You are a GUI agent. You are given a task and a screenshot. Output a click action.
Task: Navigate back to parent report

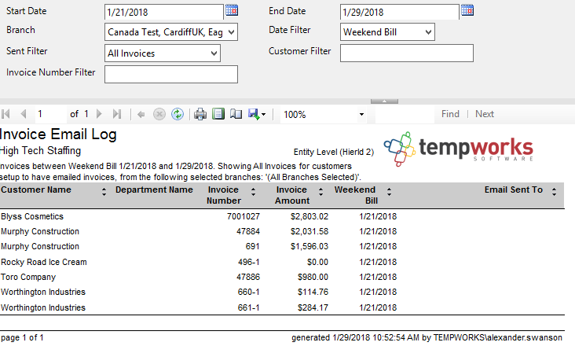(141, 115)
